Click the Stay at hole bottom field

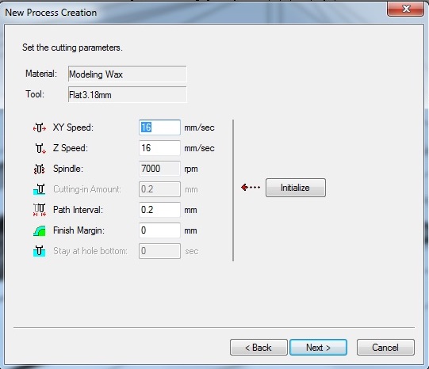(x=159, y=251)
